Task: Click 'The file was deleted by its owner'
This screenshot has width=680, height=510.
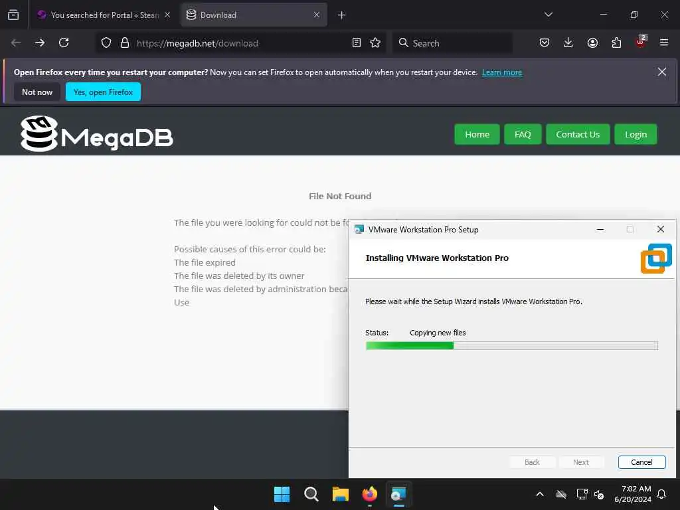Action: click(239, 276)
